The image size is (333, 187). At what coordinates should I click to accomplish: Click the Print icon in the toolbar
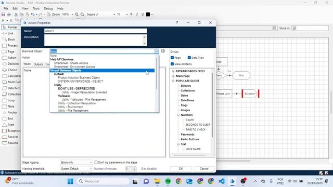(x=9, y=15)
